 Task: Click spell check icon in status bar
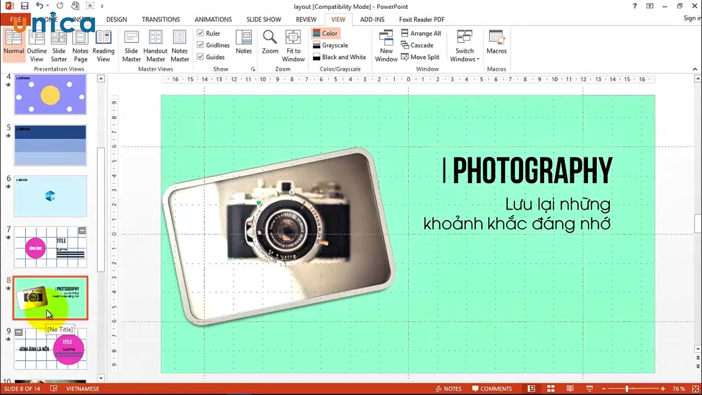coord(54,388)
